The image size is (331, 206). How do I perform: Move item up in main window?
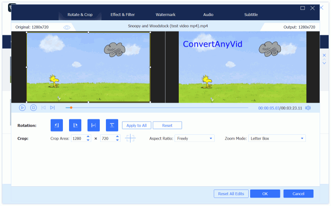pos(324,60)
